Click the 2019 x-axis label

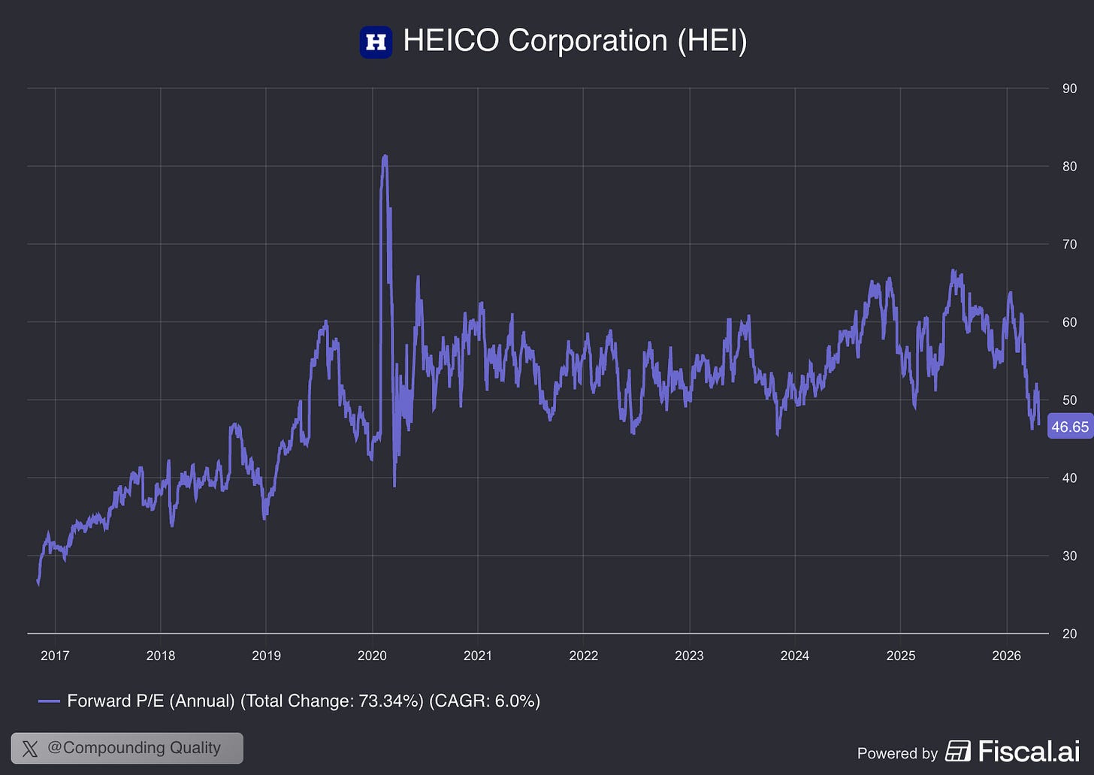coord(266,656)
